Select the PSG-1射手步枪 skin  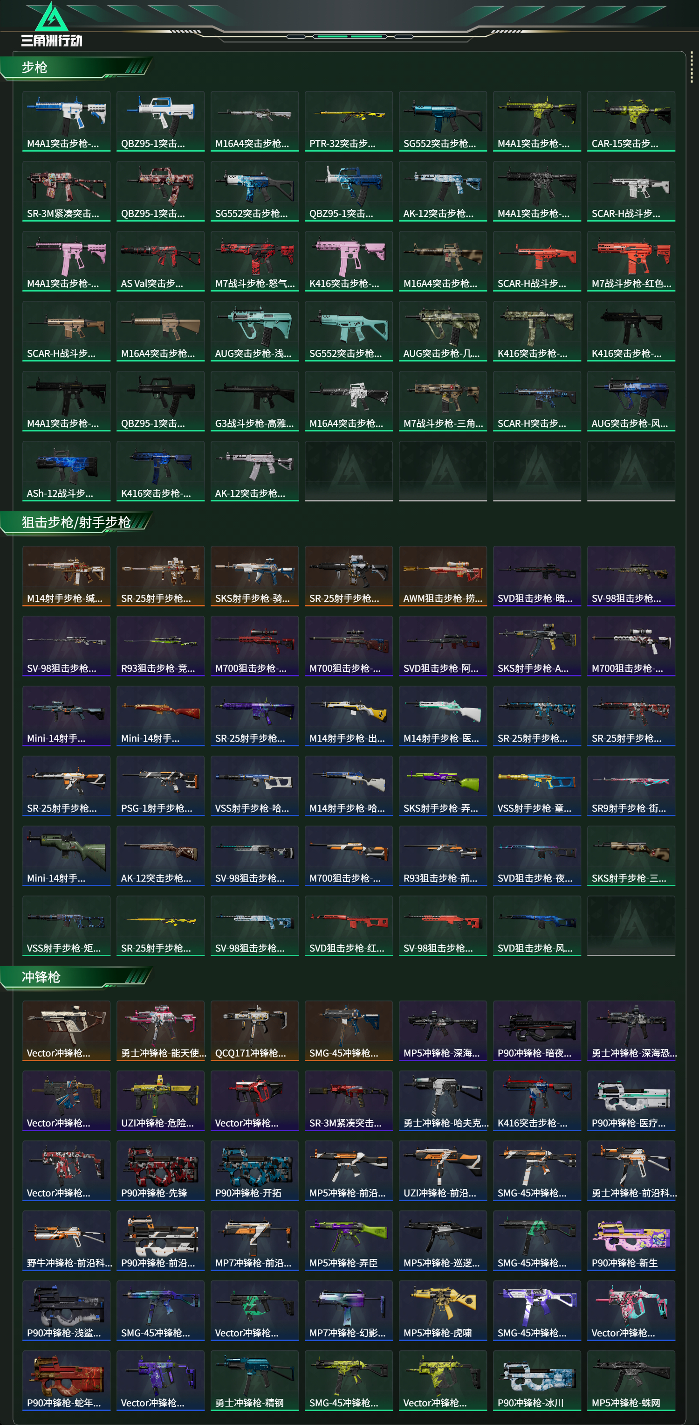[160, 786]
